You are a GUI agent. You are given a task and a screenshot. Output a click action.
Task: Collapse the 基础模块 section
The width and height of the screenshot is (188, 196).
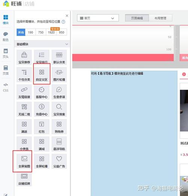[42, 44]
